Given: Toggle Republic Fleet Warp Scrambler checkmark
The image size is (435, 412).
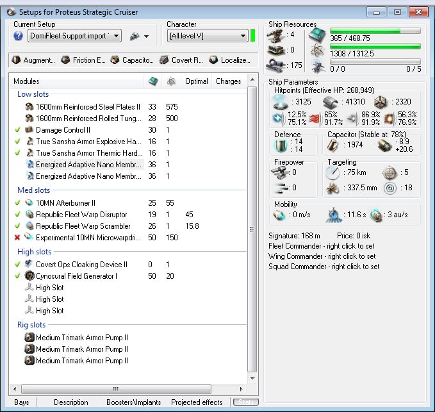Looking at the screenshot, I should click(x=17, y=226).
